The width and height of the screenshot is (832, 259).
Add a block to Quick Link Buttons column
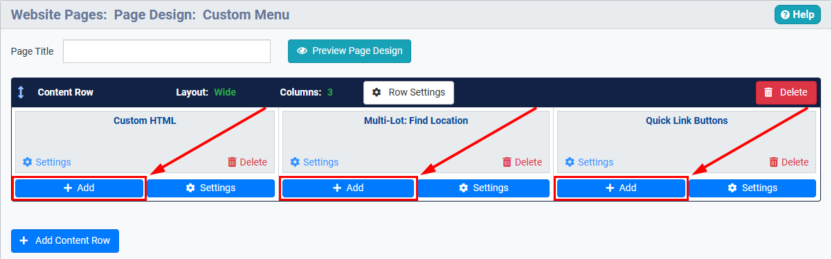point(621,188)
